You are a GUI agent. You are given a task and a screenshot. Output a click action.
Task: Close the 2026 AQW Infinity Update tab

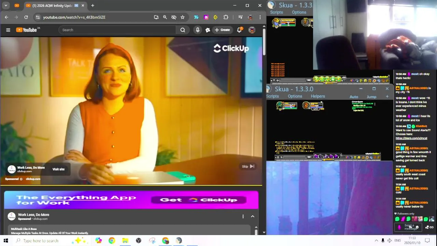click(x=83, y=5)
